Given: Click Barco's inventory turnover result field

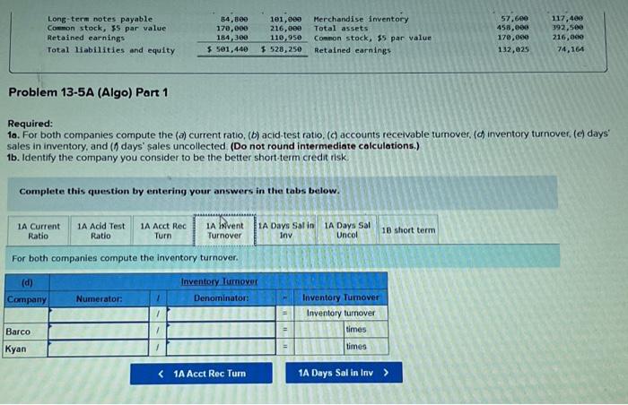Looking at the screenshot, I should tap(319, 330).
